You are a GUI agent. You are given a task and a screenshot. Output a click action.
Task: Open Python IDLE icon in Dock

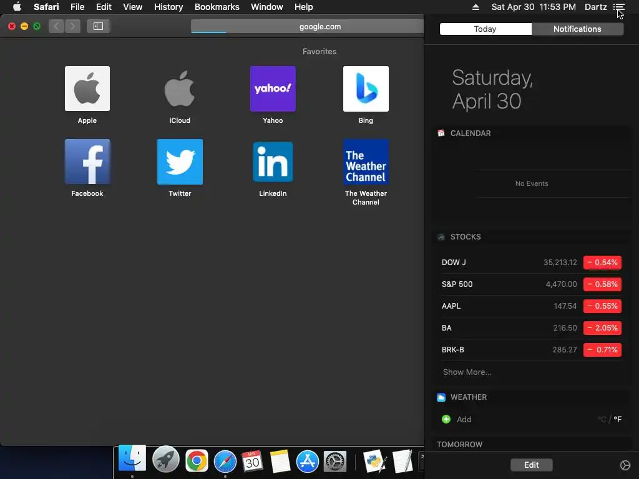pos(374,461)
